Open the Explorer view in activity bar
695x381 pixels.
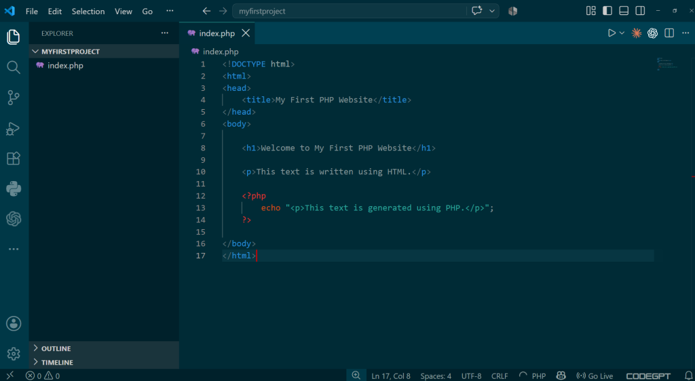click(14, 37)
